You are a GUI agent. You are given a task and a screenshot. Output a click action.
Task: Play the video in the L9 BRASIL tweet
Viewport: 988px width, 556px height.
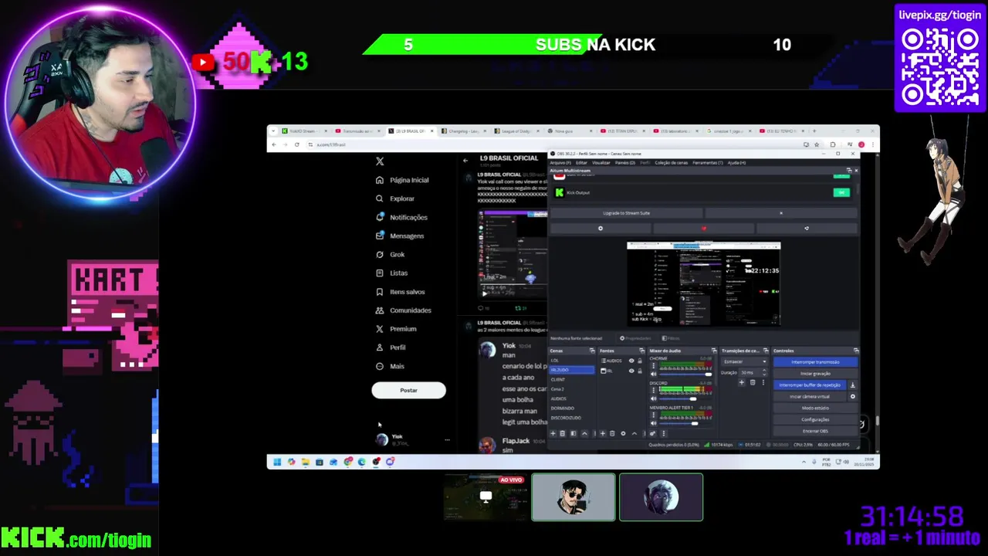(x=485, y=293)
